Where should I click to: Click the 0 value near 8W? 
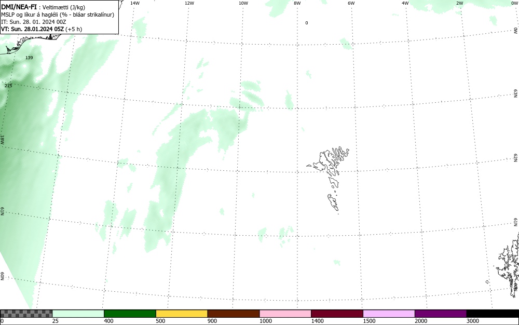click(307, 23)
